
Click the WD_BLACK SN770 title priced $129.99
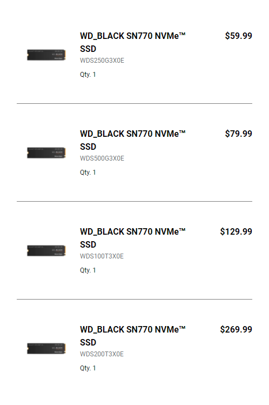pos(132,238)
